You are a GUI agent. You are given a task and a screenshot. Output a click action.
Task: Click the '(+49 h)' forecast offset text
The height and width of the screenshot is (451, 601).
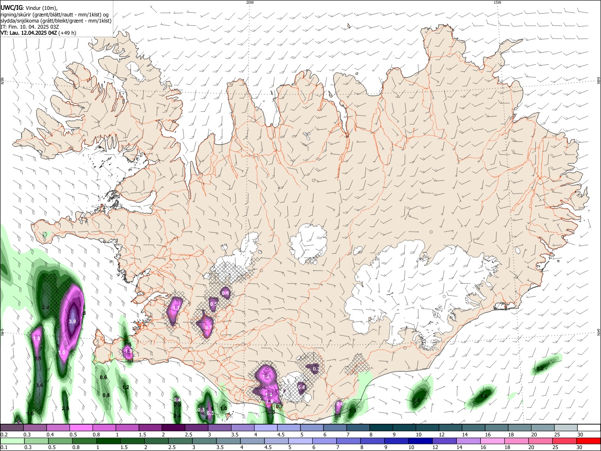tap(68, 33)
